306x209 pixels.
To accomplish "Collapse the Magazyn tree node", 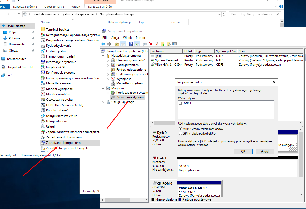I will [103, 88].
